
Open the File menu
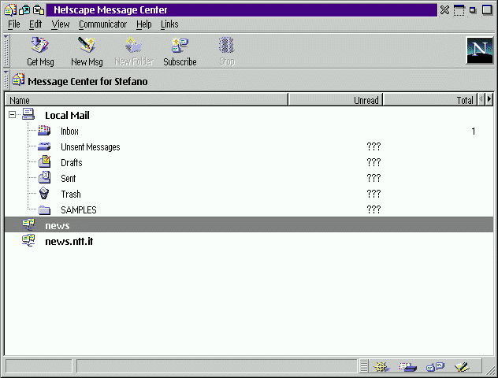pos(14,24)
